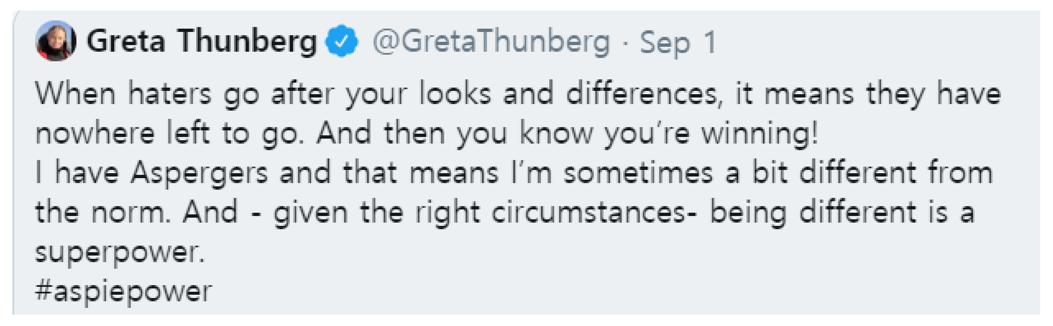1053x326 pixels.
Task: Click the word "superpower." in the tweet
Action: tap(120, 252)
